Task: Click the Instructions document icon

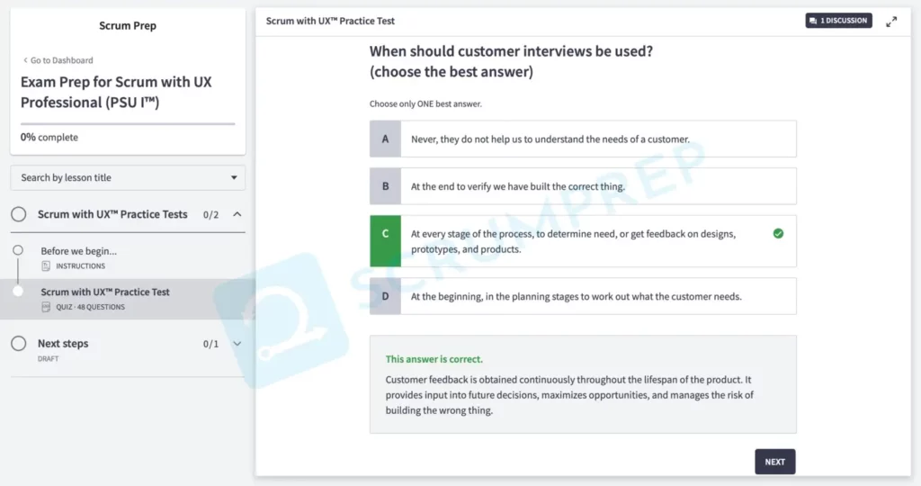Action: point(46,266)
